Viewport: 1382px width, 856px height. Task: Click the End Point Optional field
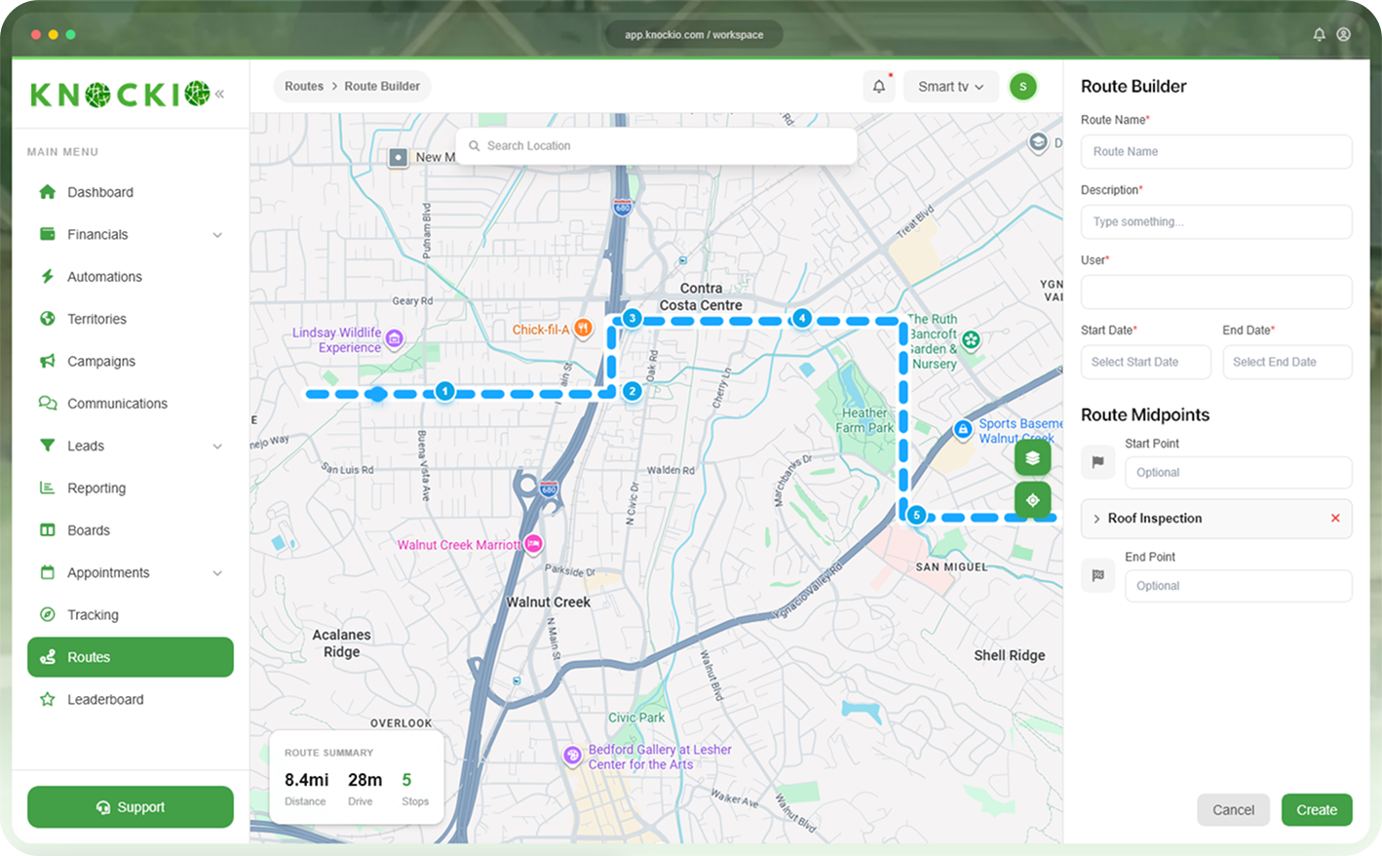1239,586
